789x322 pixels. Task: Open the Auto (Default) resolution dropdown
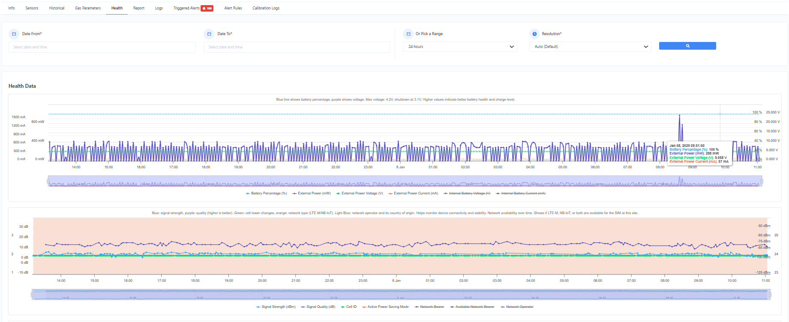(x=591, y=47)
